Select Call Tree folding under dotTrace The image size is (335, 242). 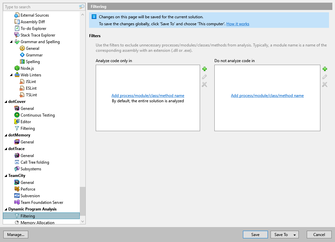click(35, 162)
